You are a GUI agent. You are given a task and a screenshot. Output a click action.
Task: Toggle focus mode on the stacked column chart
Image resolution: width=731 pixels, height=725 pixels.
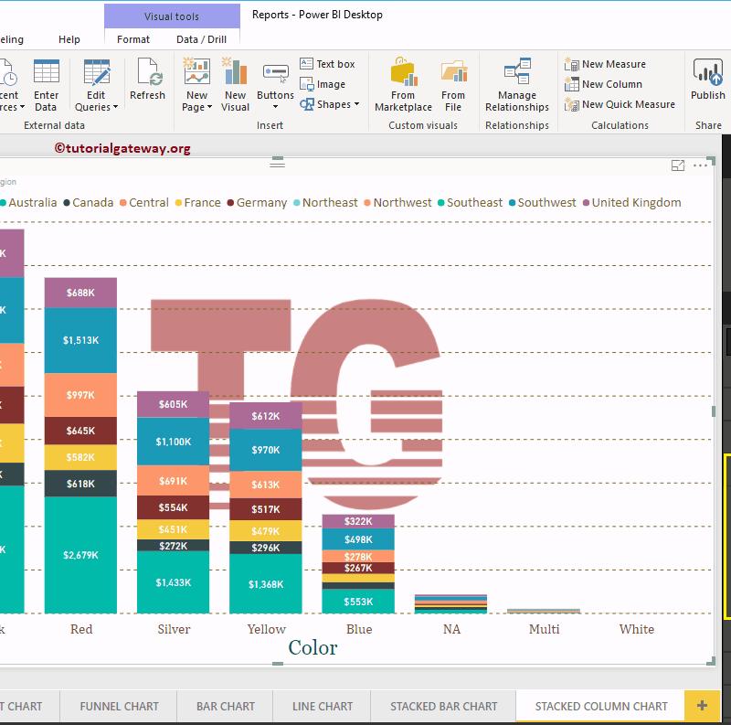[x=678, y=165]
